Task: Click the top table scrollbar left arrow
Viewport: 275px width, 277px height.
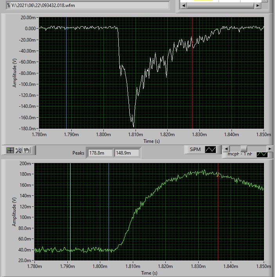Action: pos(183,5)
